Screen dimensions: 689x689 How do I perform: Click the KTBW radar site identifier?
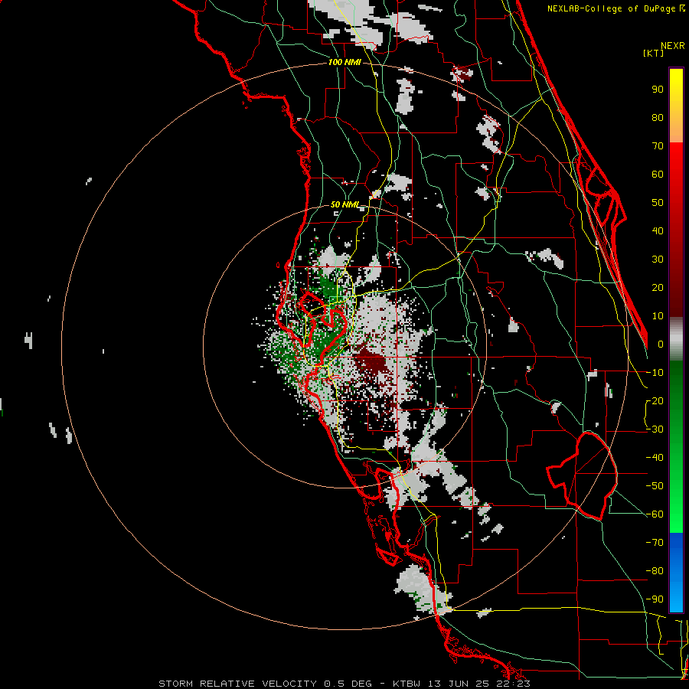coord(407,684)
